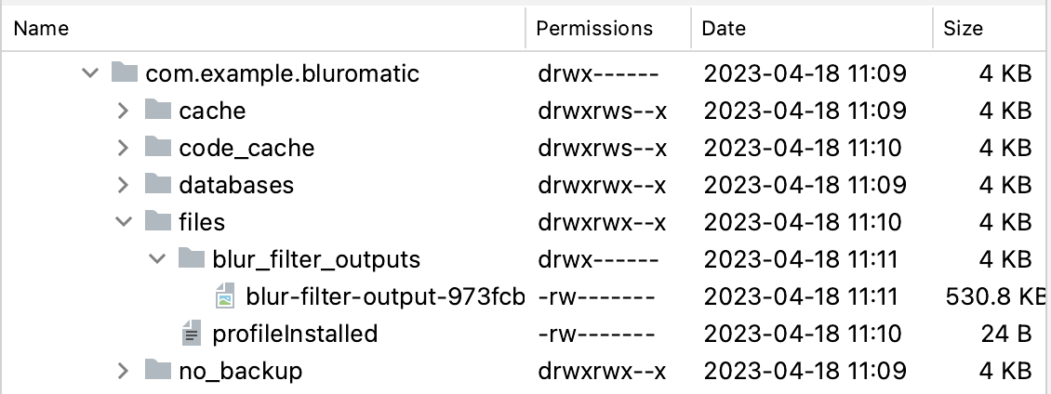
Task: Click the files folder icon
Action: [158, 222]
